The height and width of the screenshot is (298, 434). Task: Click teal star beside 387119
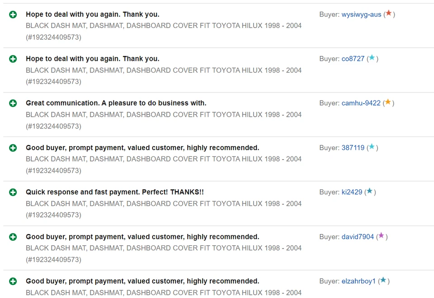[x=372, y=147]
